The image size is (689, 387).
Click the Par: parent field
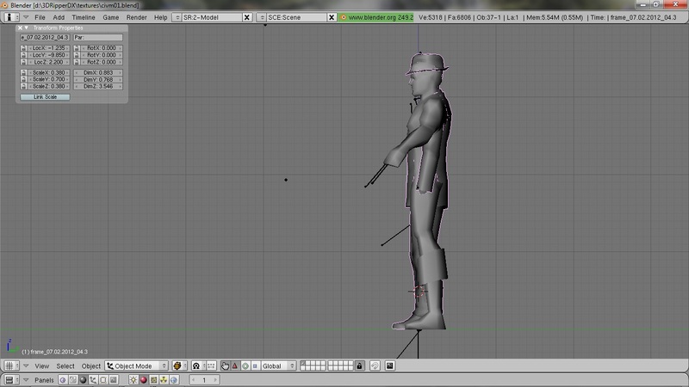tap(98, 37)
